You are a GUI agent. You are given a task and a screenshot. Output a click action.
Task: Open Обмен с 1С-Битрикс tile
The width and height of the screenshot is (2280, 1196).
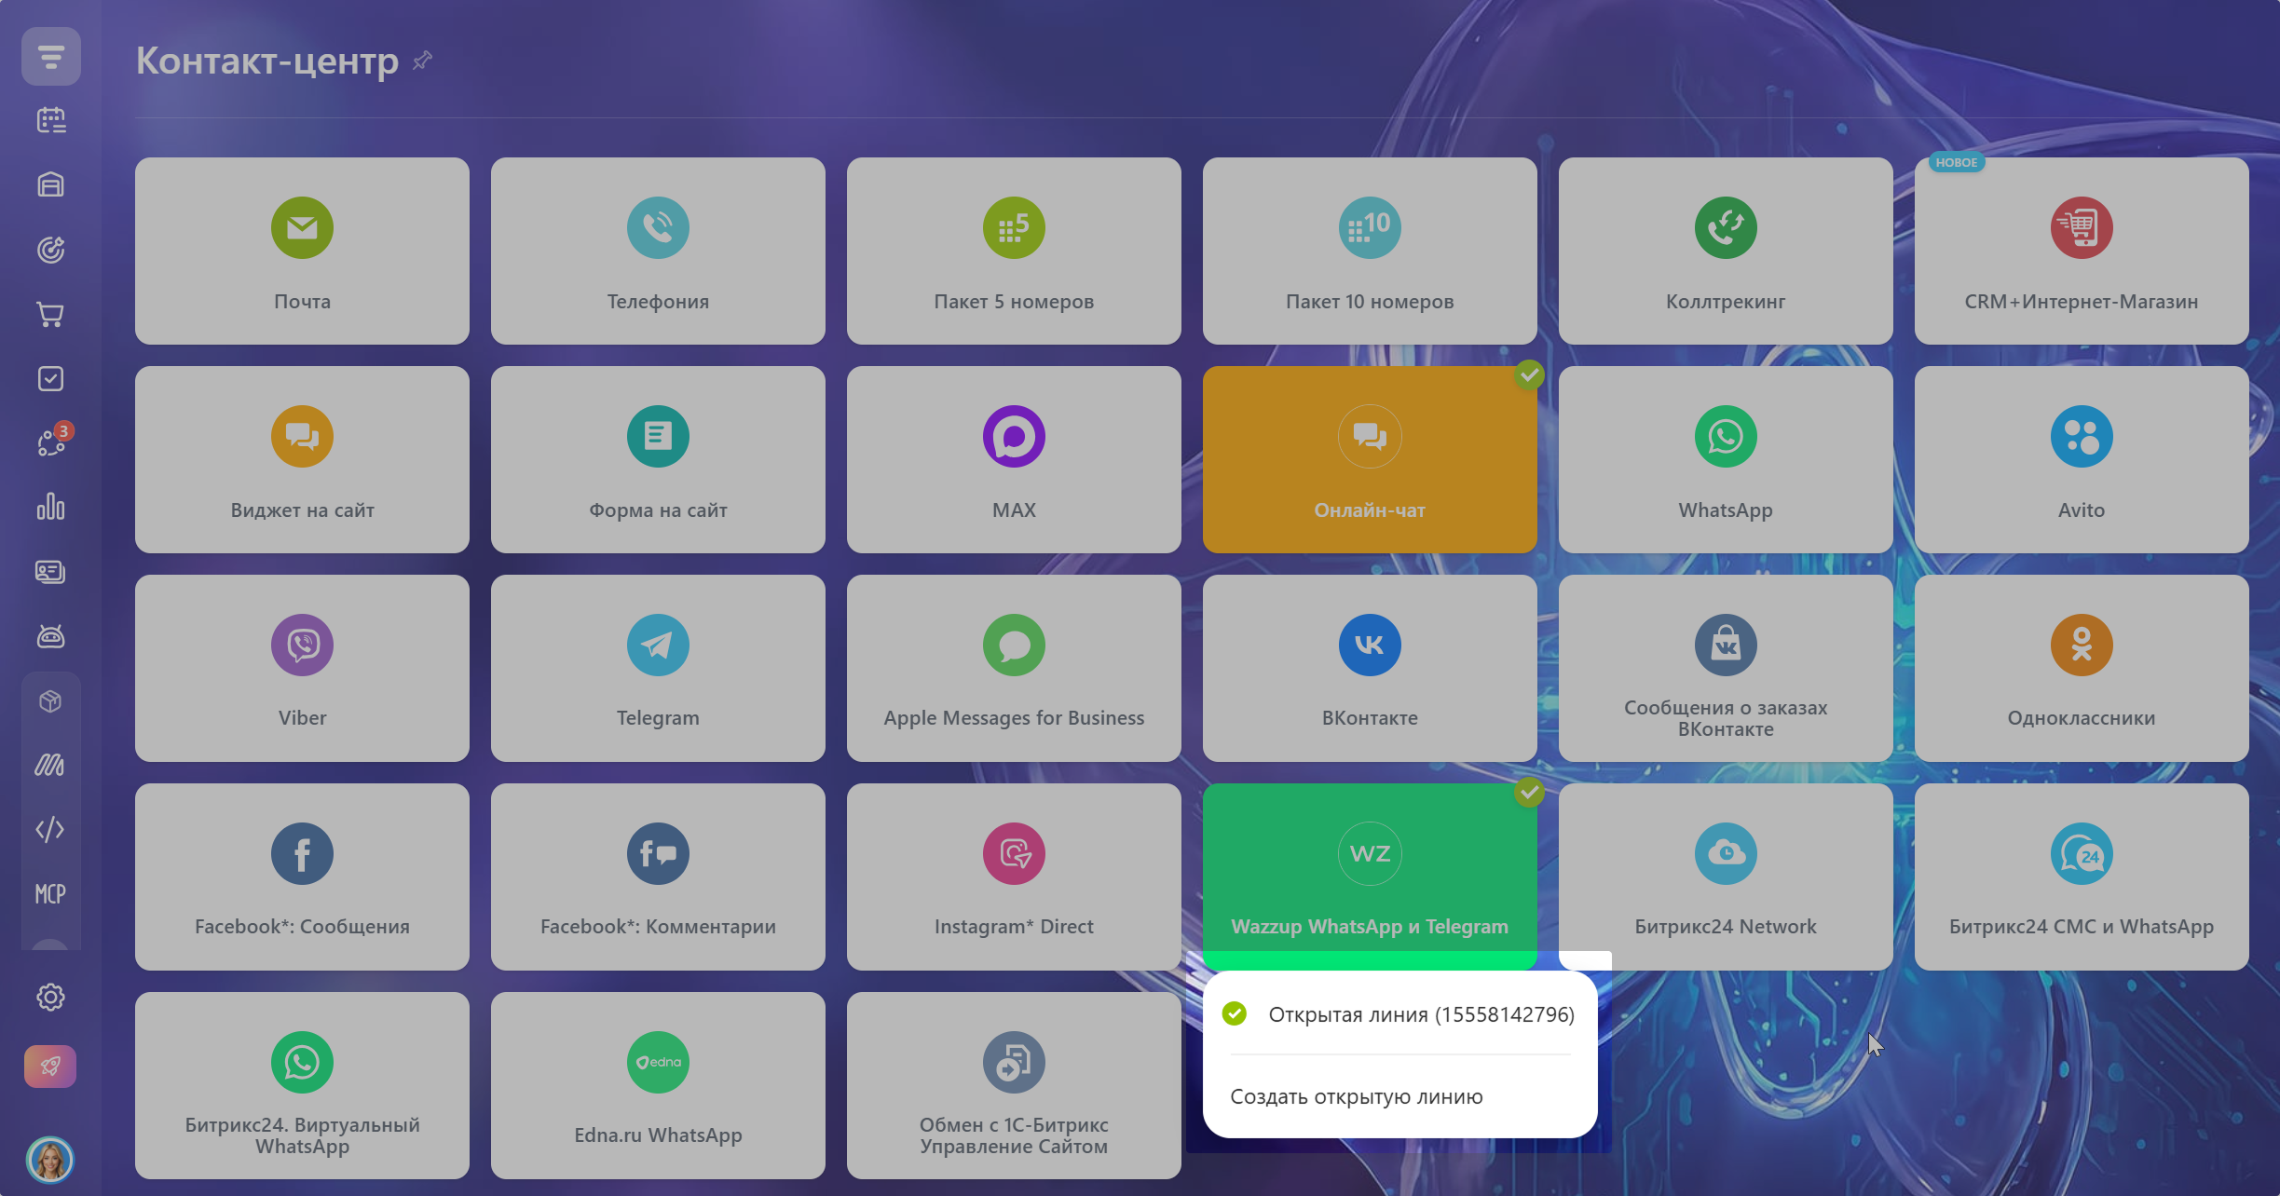click(x=1014, y=1085)
